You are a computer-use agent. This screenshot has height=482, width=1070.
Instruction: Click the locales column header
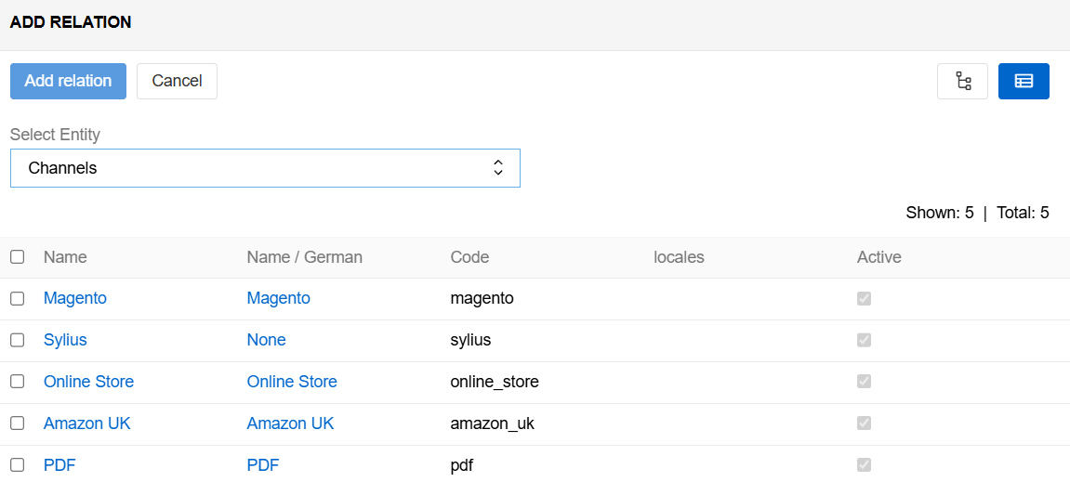[x=679, y=257]
